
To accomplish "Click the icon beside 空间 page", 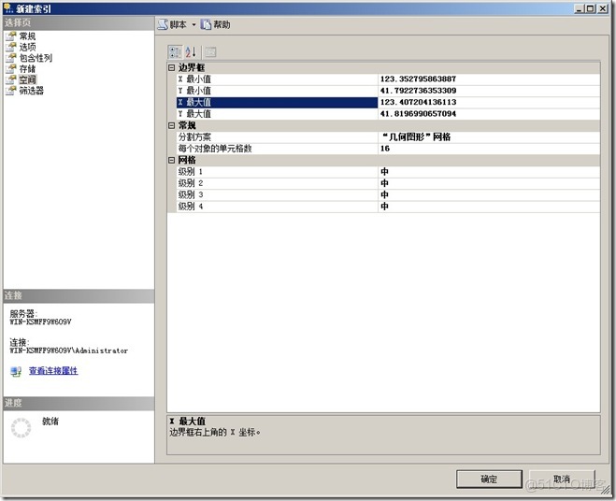I will click(x=11, y=79).
